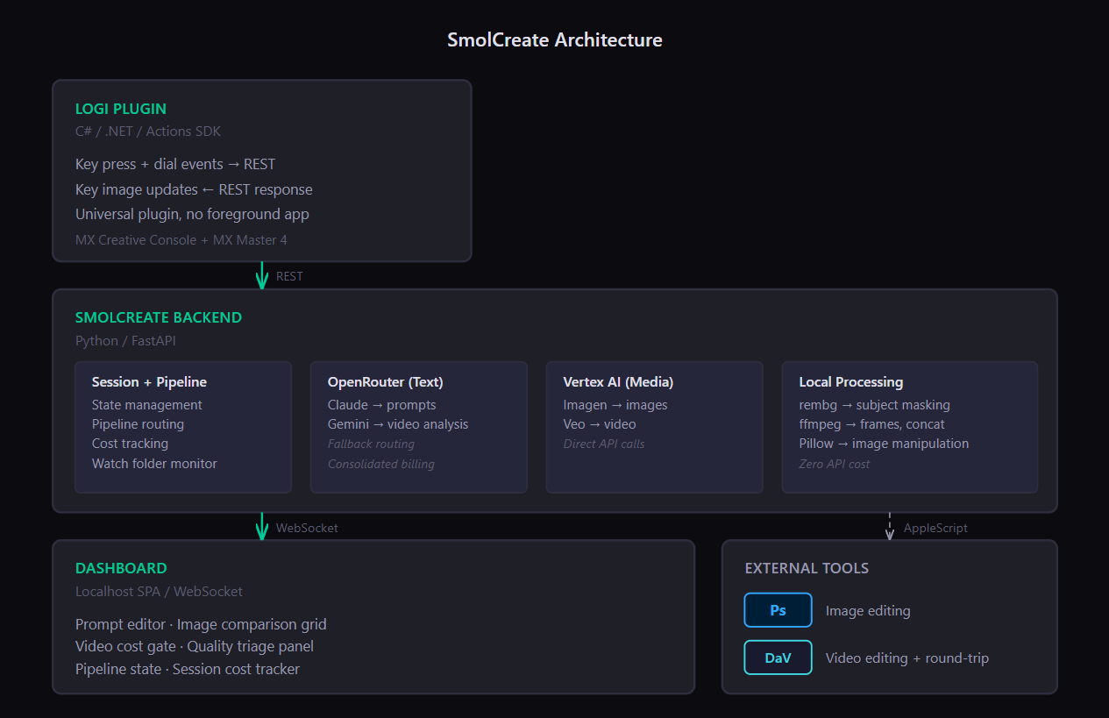1109x718 pixels.
Task: Click the "Watch folder monitor" line
Action: [x=154, y=464]
